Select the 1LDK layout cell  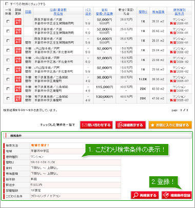point(143,79)
